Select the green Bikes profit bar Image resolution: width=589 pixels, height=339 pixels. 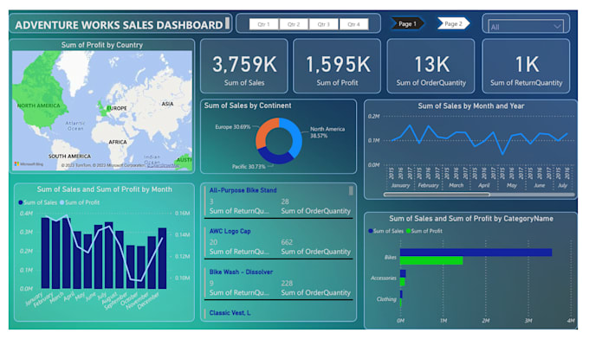point(431,260)
